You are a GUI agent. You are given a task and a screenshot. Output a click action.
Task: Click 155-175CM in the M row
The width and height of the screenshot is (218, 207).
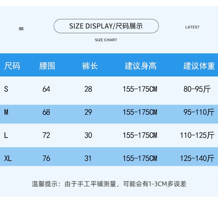(x=140, y=112)
